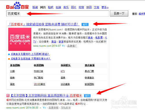145x112 pixels.
Task: Open the recommended link after 推荐:
Action: [x=142, y=14]
